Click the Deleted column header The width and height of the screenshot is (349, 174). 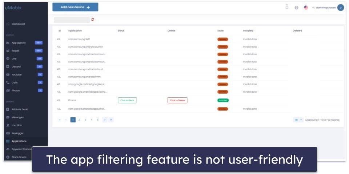(x=297, y=31)
